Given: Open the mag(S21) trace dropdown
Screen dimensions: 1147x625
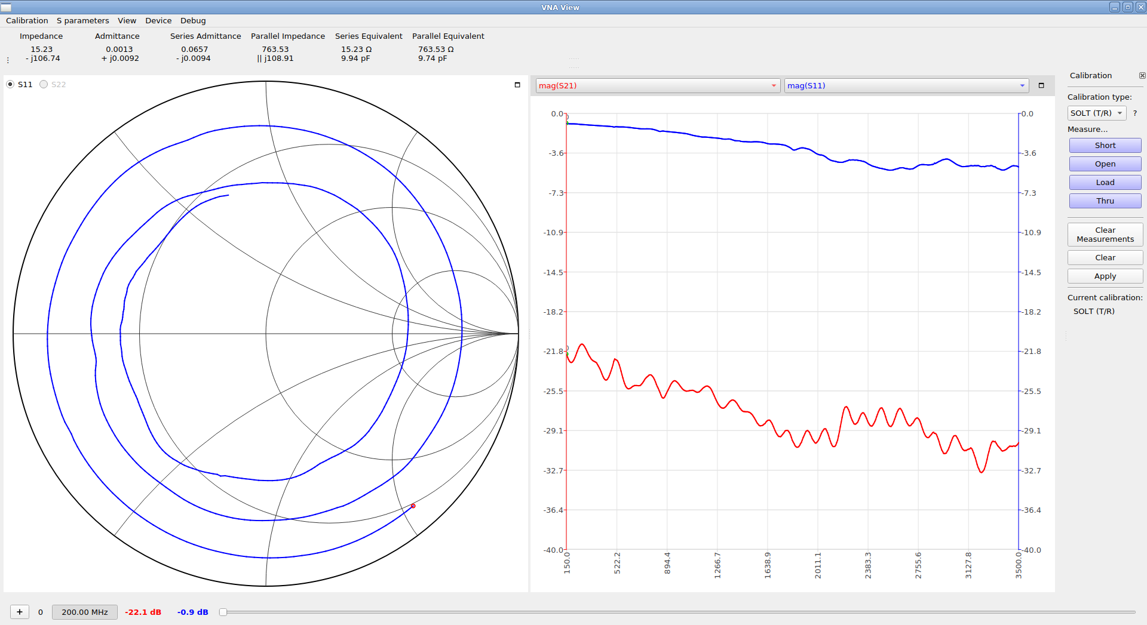Looking at the screenshot, I should pyautogui.click(x=658, y=85).
